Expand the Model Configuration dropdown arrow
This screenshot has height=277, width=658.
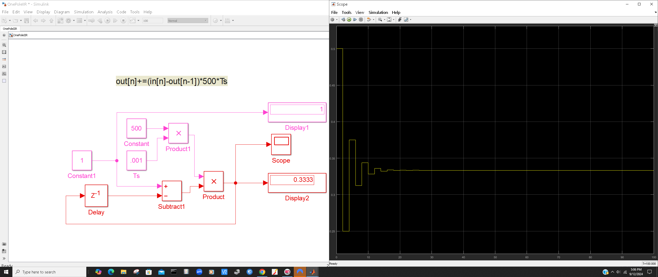point(74,21)
